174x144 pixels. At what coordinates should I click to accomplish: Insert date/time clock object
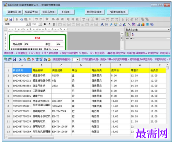(116, 24)
